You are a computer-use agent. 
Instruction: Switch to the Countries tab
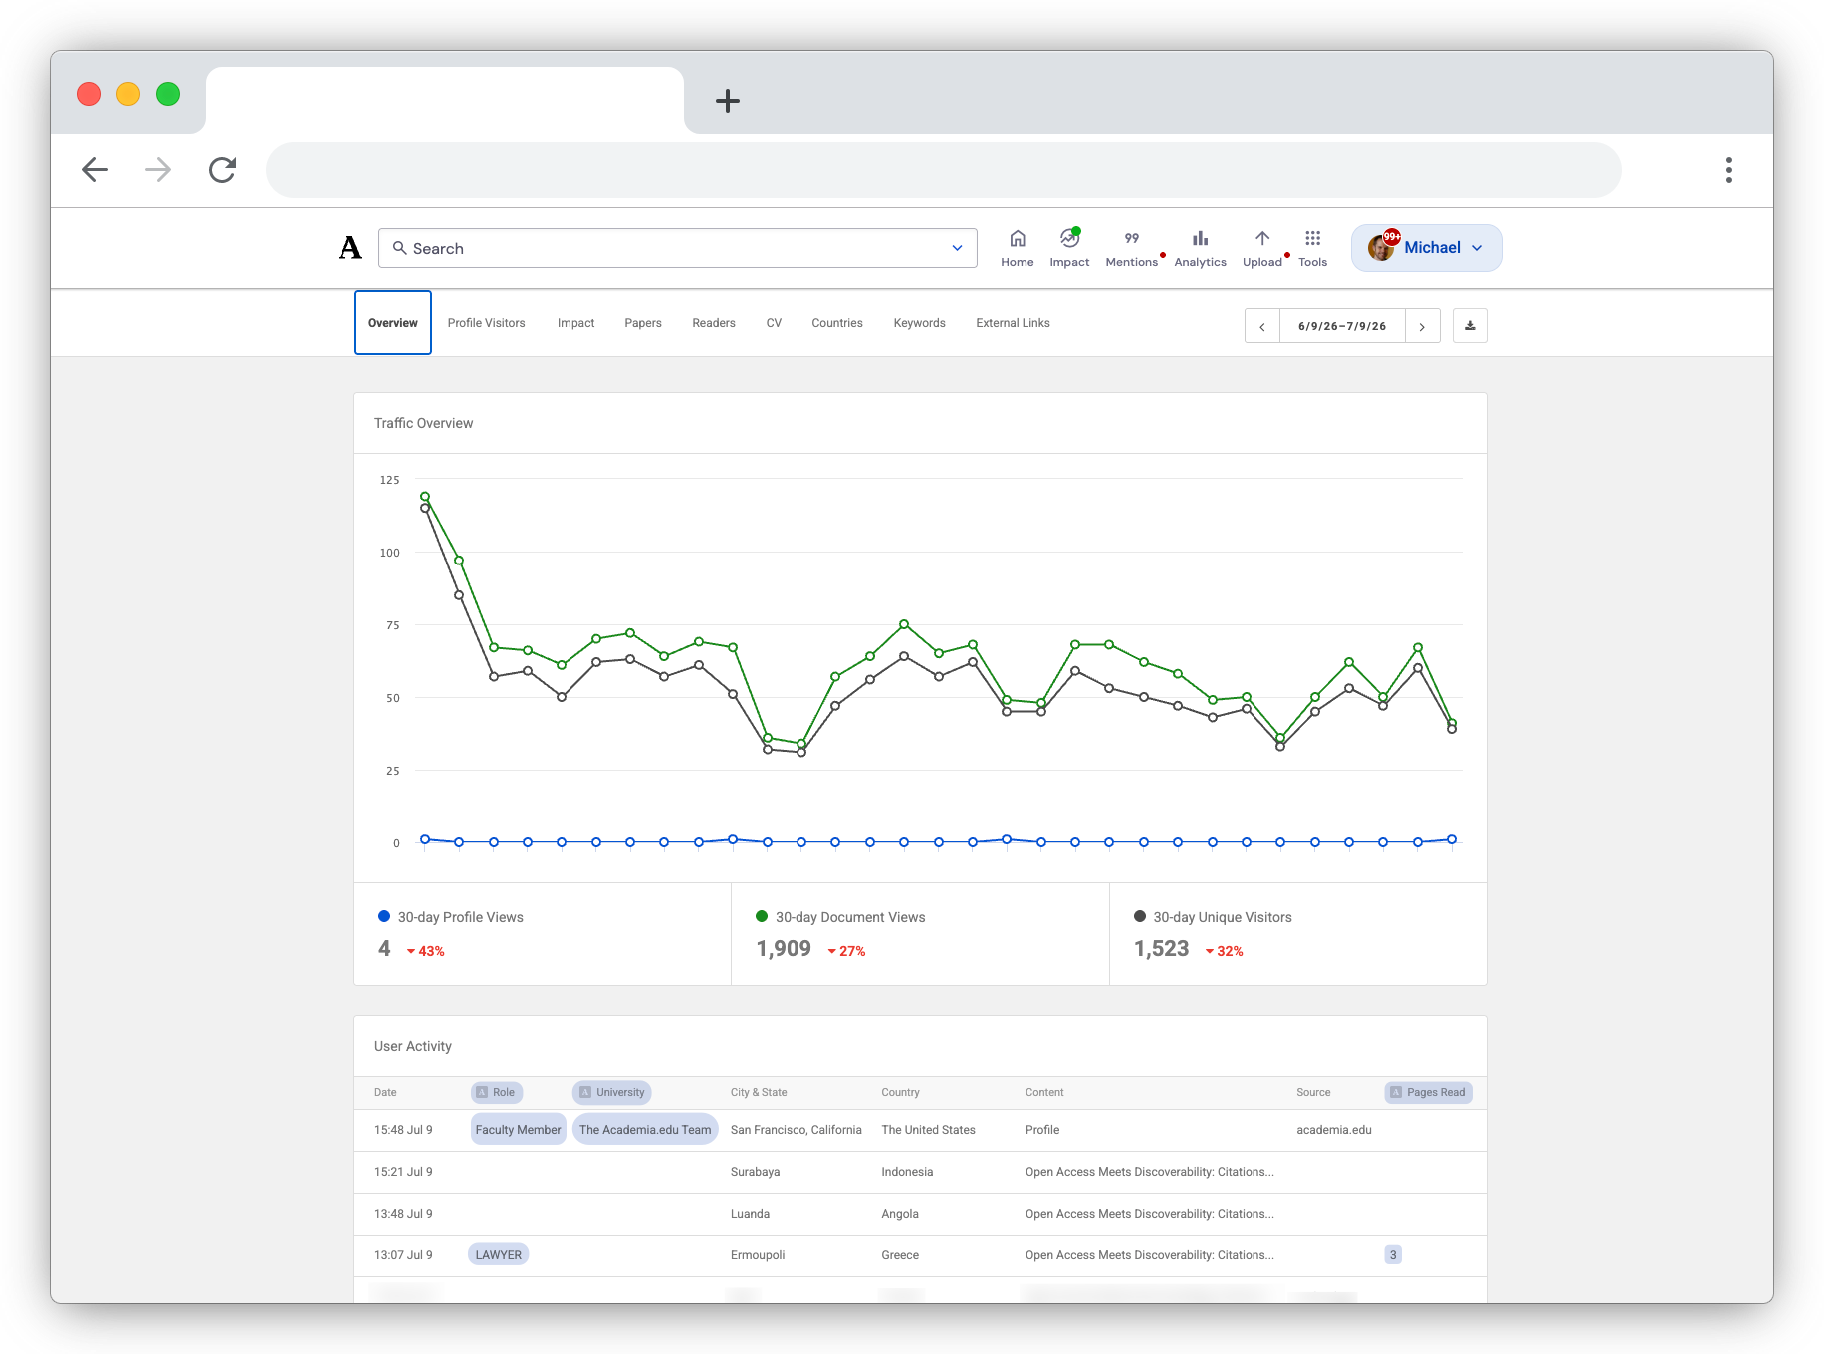point(837,323)
